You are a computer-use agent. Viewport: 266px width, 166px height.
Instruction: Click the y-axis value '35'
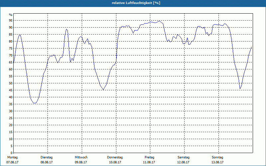coord(11,104)
